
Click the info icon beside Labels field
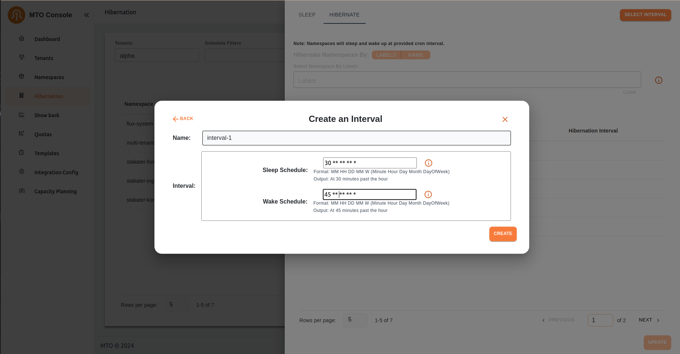point(658,80)
